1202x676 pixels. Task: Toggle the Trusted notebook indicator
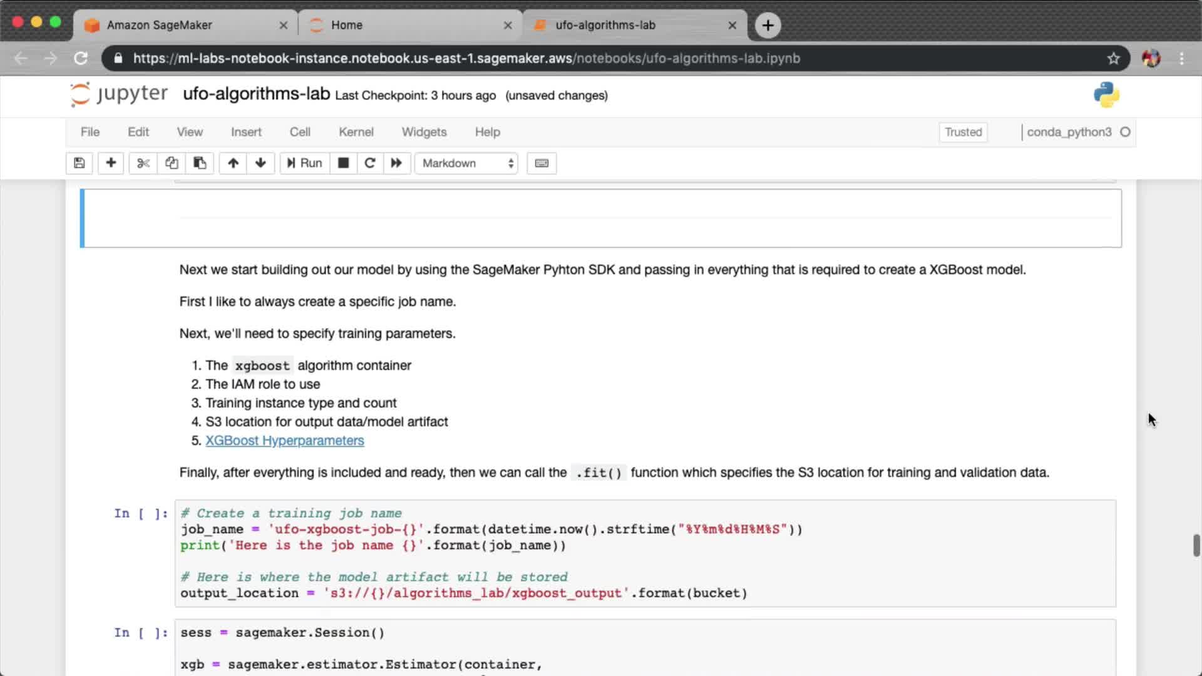[963, 132]
